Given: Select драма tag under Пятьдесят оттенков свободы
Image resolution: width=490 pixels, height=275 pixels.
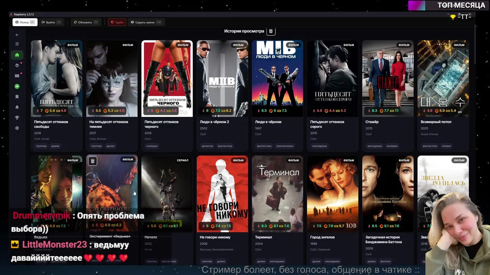Looking at the screenshot, I should coord(55,146).
